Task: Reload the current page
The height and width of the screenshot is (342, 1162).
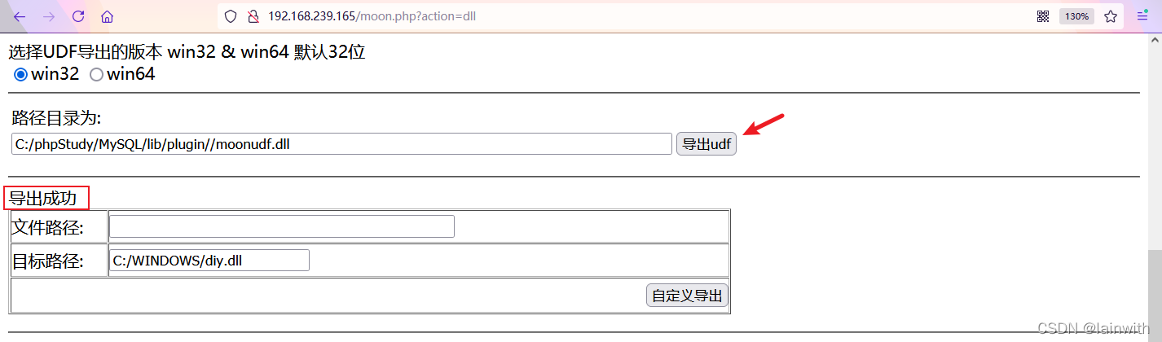Action: point(78,16)
